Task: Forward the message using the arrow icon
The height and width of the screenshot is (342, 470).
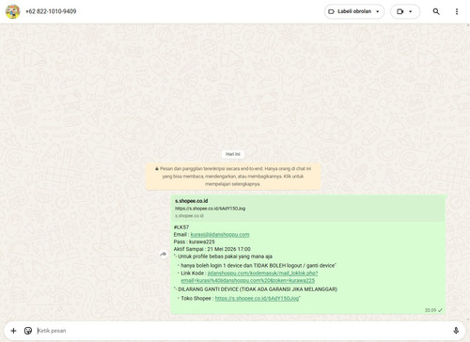Action: point(164,255)
